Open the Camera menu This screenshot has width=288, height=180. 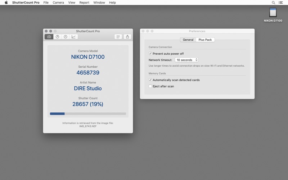58,3
